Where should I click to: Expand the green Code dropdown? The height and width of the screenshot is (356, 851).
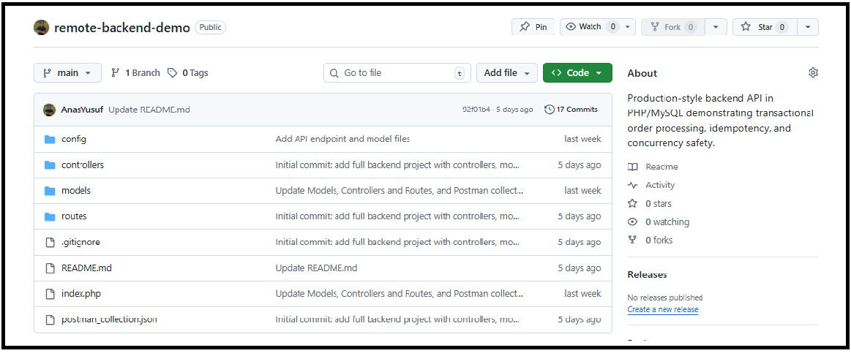point(577,73)
